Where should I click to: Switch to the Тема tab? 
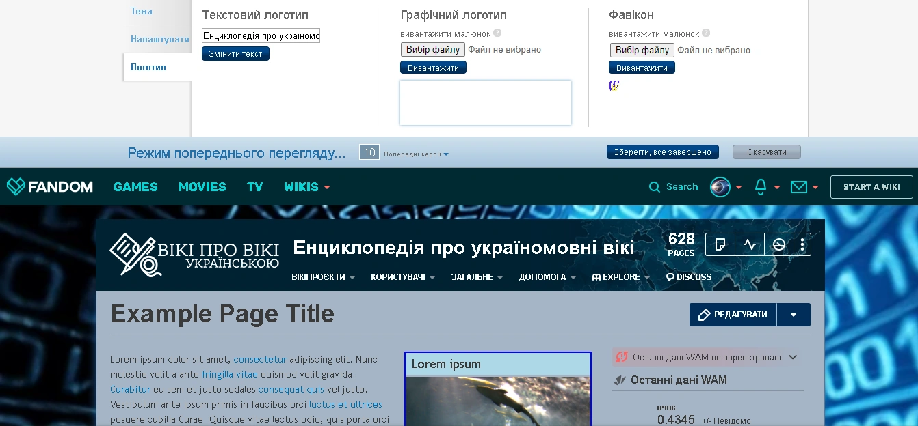(x=142, y=11)
